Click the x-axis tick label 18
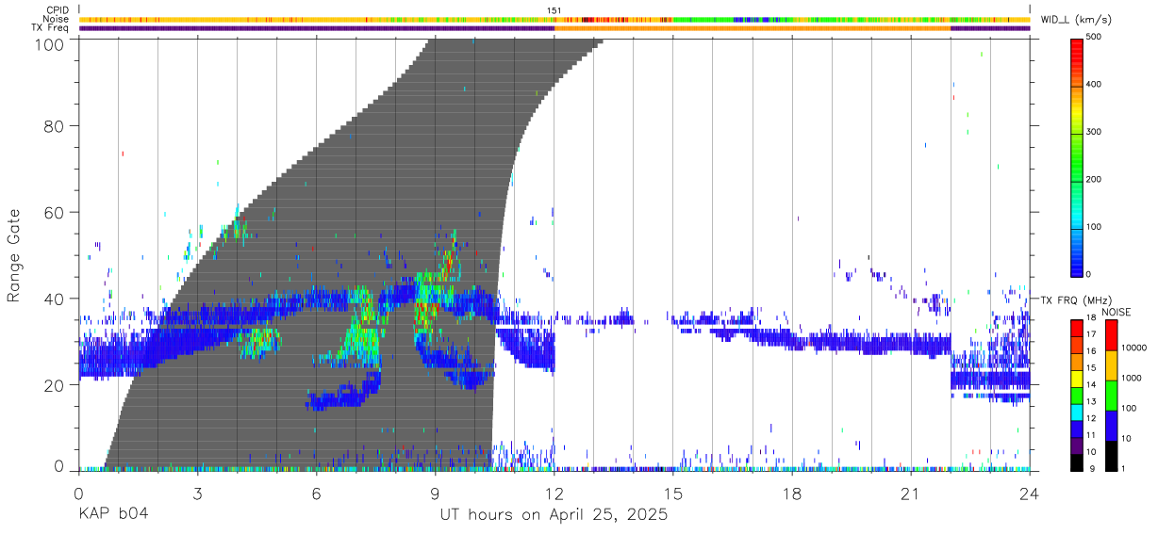The height and width of the screenshot is (534, 1158). click(x=791, y=494)
